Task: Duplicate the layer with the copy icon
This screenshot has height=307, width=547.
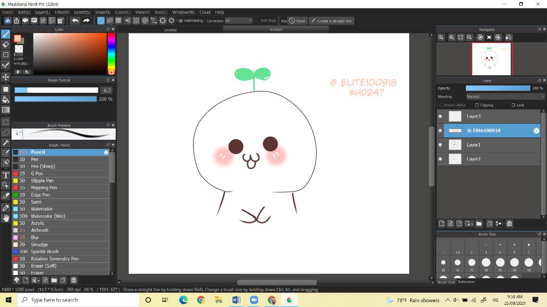Action: click(489, 223)
